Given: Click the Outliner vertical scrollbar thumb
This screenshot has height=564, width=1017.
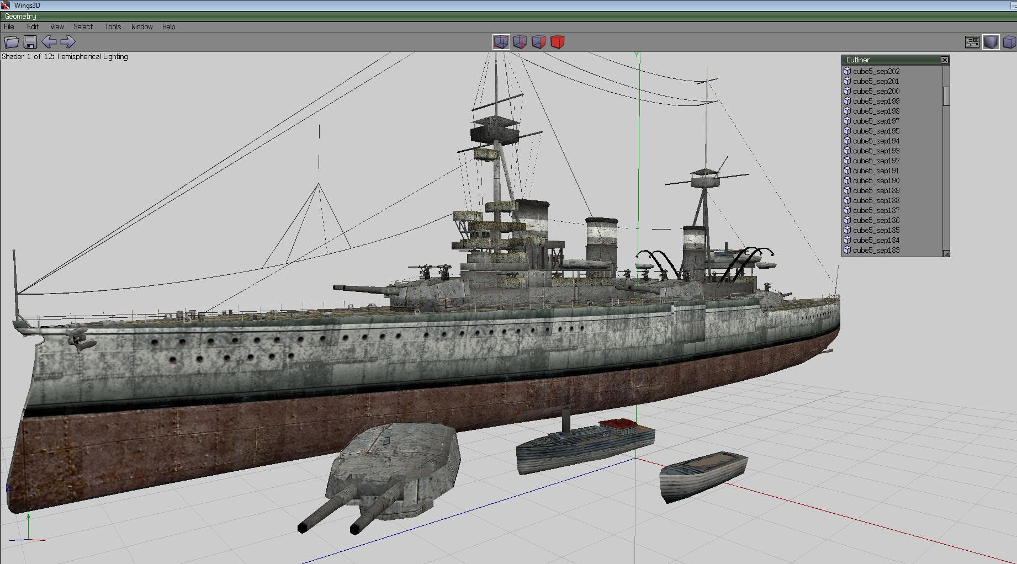Looking at the screenshot, I should 946,96.
